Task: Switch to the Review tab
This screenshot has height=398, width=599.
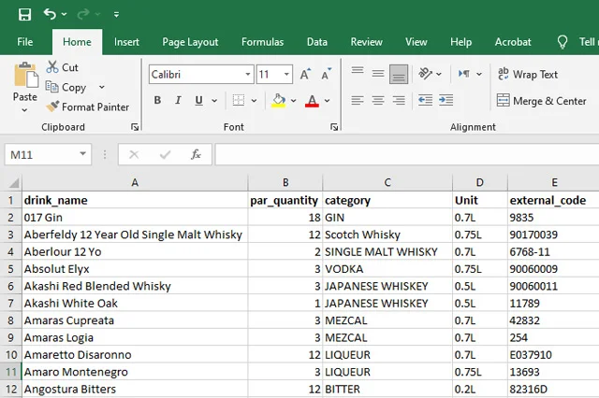Action: click(366, 42)
